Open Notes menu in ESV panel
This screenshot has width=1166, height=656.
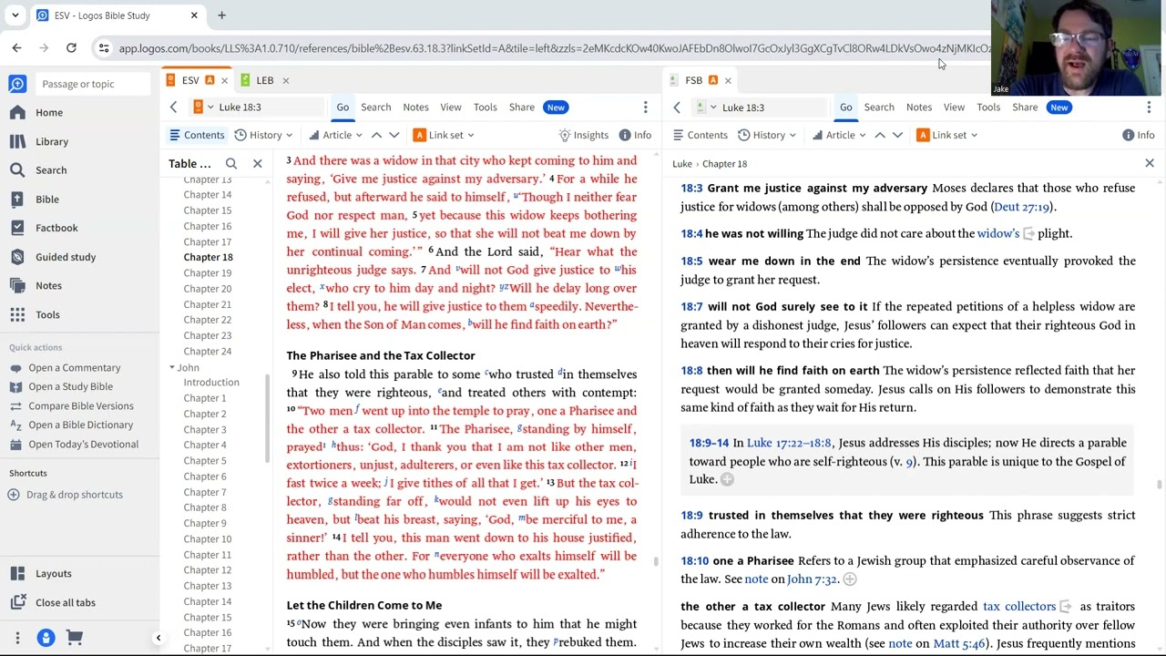[x=415, y=108]
